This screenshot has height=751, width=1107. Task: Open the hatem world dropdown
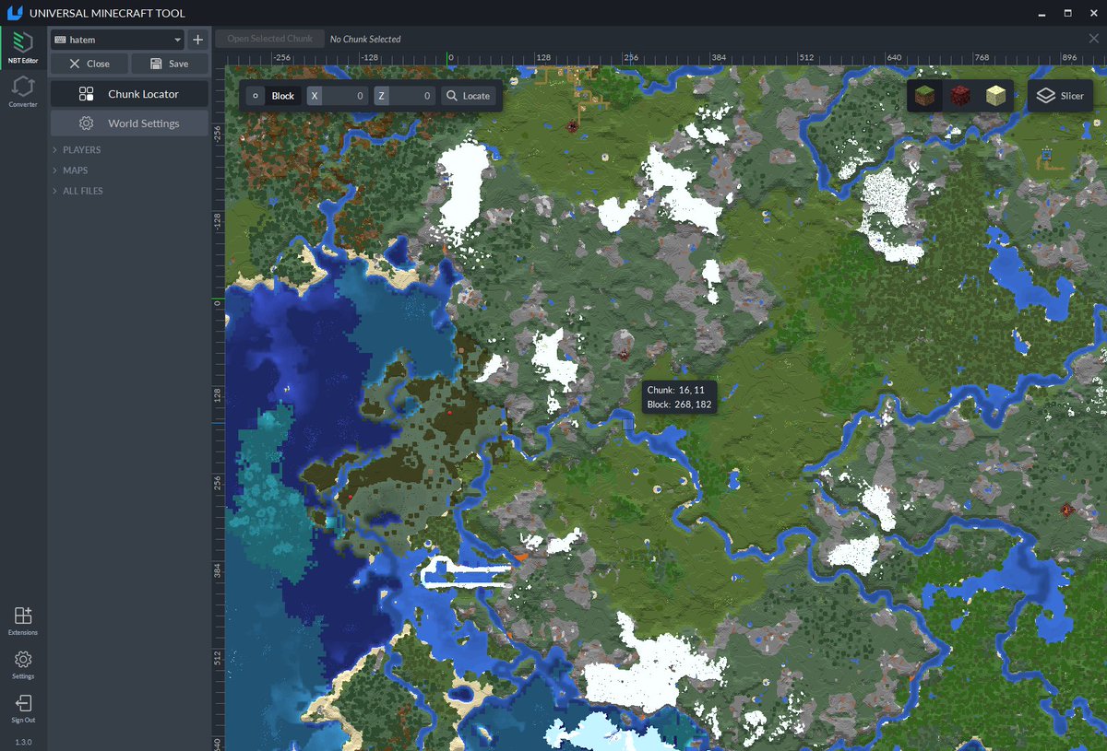118,40
